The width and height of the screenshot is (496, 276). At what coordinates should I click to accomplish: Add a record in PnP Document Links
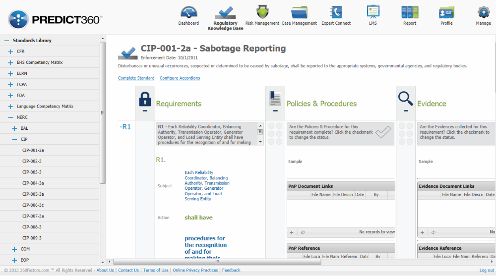(292, 232)
